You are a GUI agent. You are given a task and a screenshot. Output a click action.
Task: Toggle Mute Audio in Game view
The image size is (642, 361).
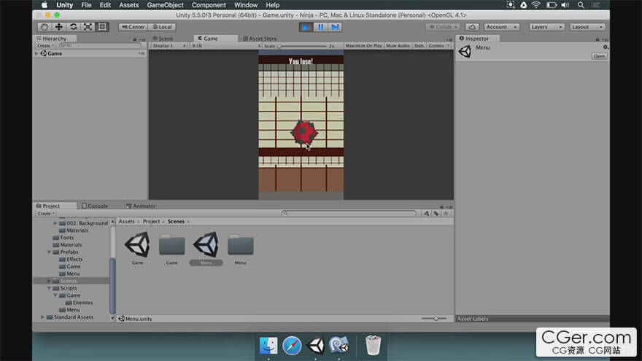click(x=398, y=46)
